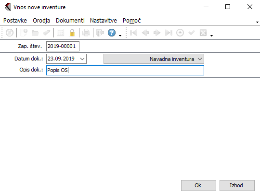Open the Nastavitve menu

[104, 21]
